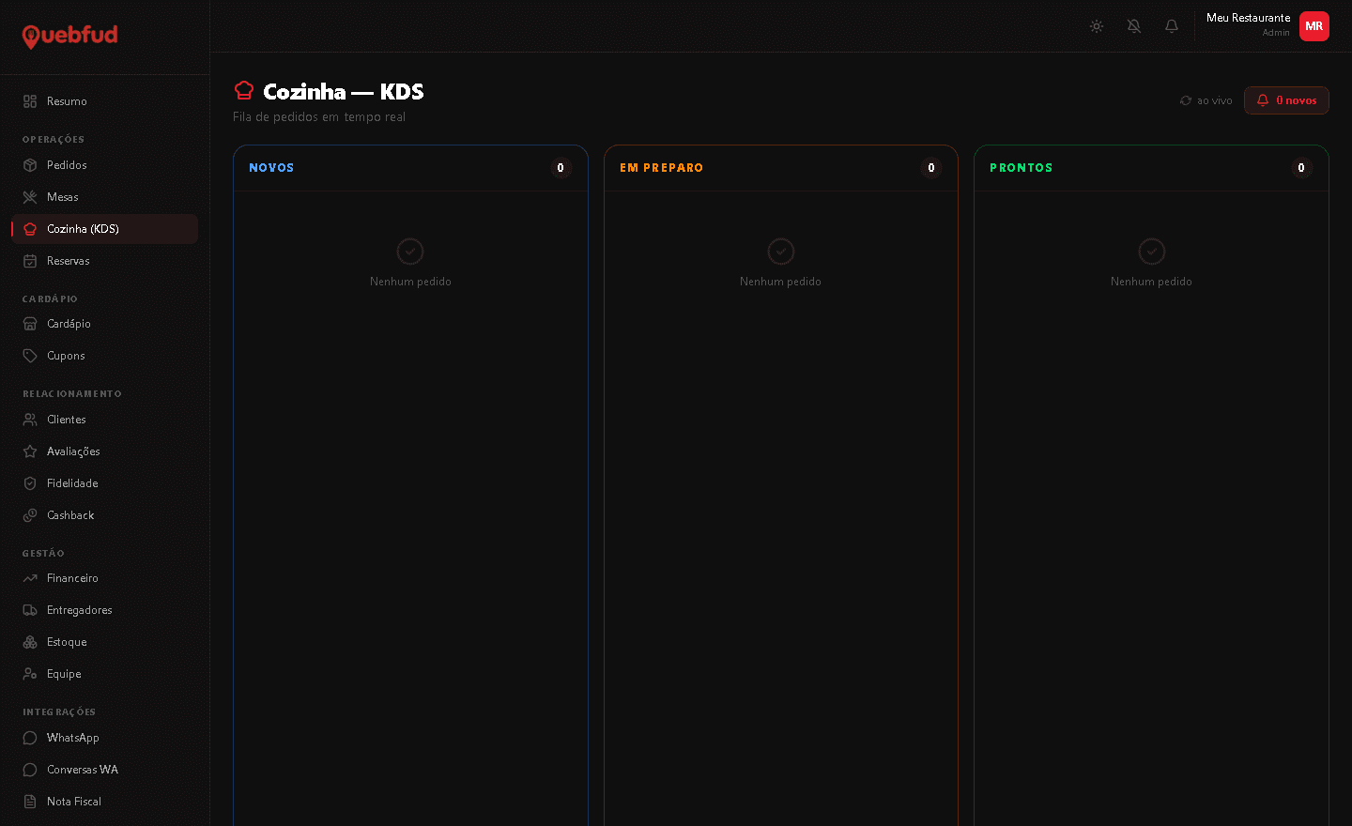Open Avaliações in the sidebar
Viewport: 1352px width, 826px height.
pyautogui.click(x=104, y=451)
